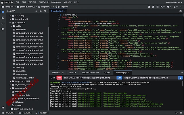184x115 pixels.
Task: Open the FILE menu
Action: click(18, 2)
